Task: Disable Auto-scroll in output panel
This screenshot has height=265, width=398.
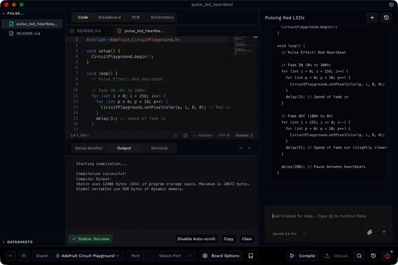Action: coord(196,239)
